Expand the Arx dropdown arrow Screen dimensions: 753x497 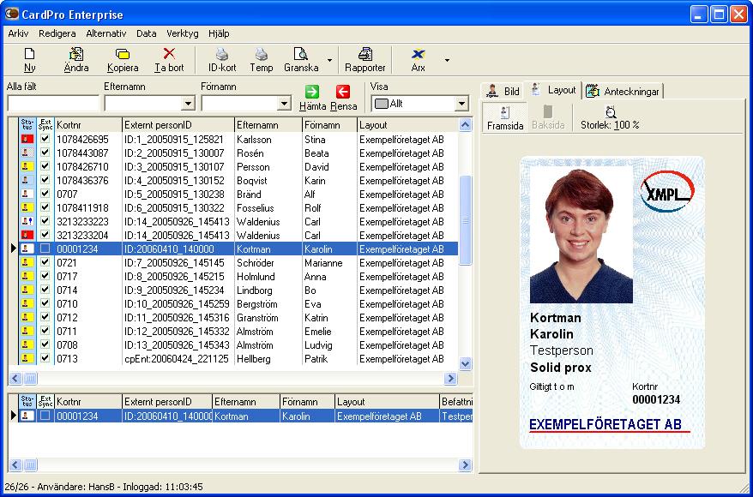point(447,60)
